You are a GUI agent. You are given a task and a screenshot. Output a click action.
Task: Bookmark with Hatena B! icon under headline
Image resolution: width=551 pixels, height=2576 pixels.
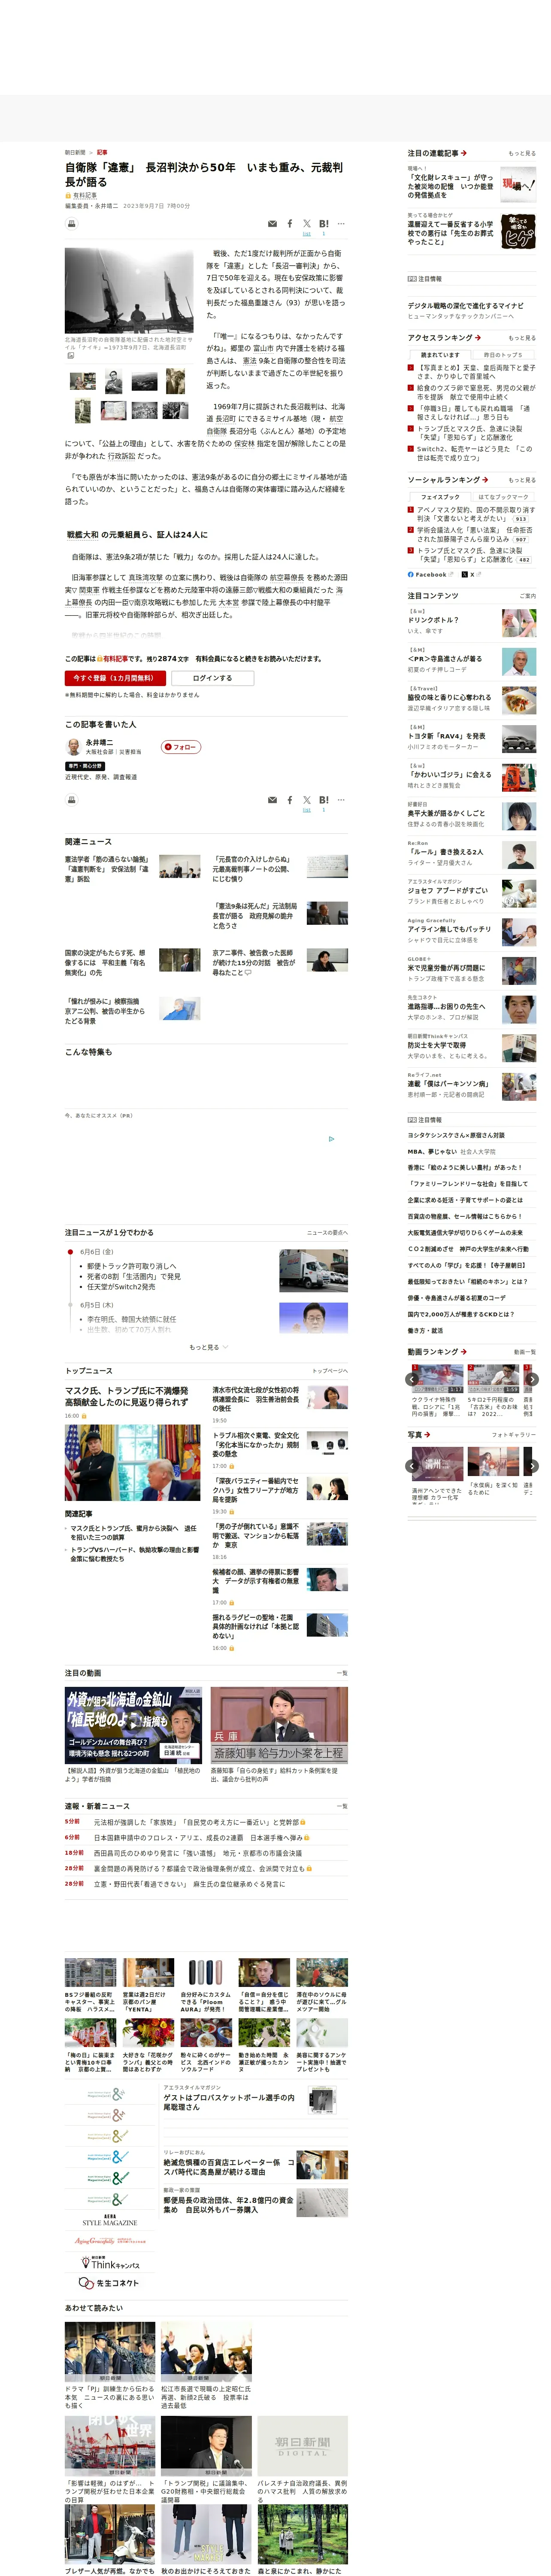324,224
